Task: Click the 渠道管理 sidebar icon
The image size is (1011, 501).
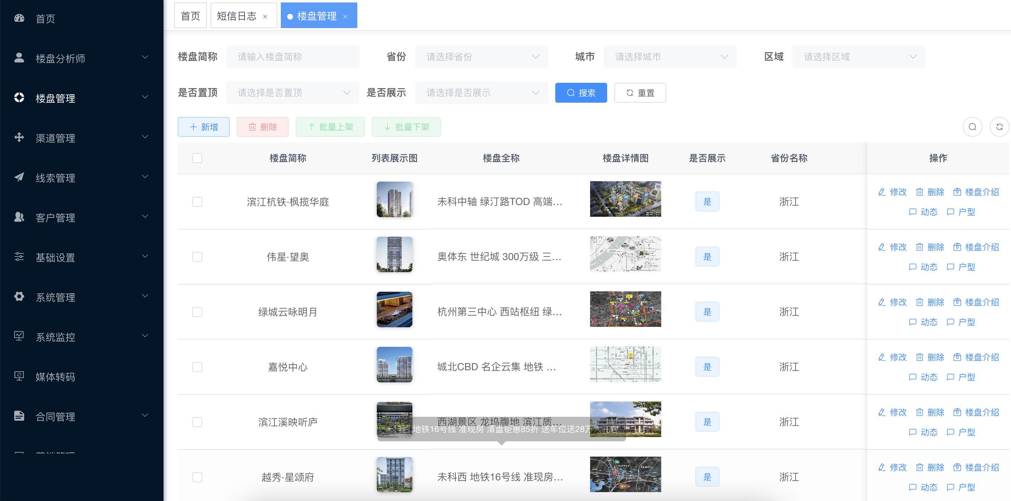Action: pos(19,137)
